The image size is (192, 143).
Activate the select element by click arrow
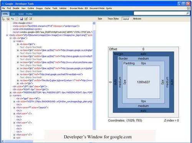pos(3,19)
